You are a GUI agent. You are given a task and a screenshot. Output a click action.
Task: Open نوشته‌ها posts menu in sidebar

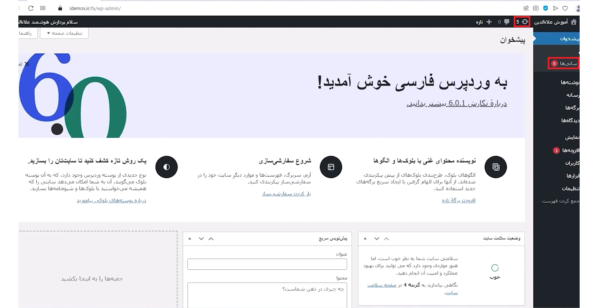click(x=570, y=82)
